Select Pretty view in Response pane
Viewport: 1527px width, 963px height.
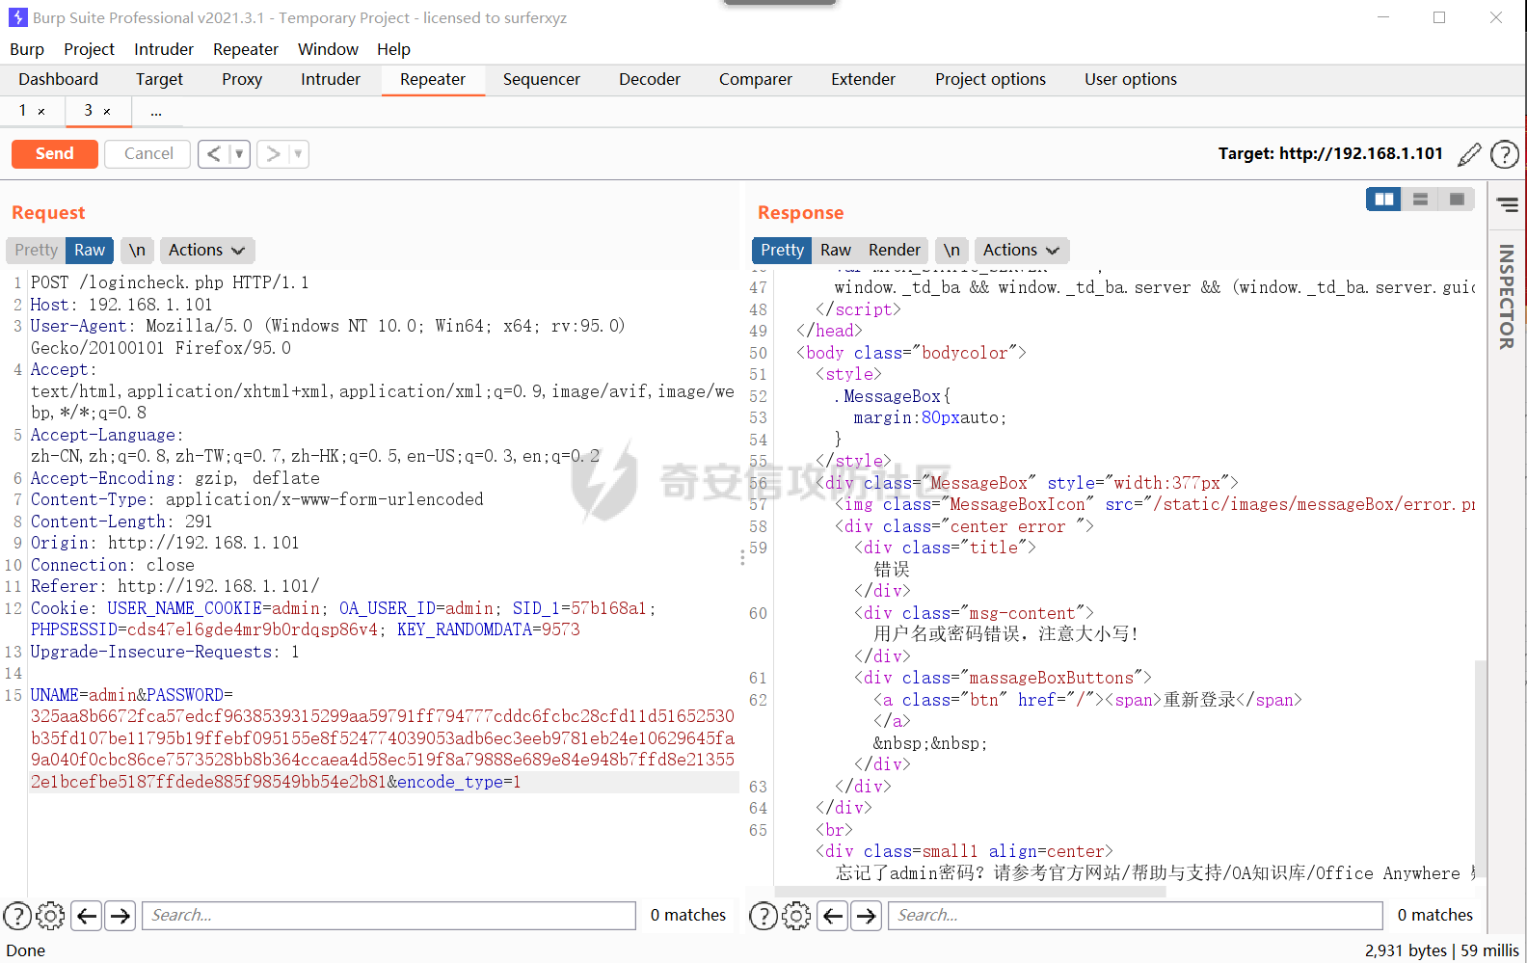tap(782, 251)
